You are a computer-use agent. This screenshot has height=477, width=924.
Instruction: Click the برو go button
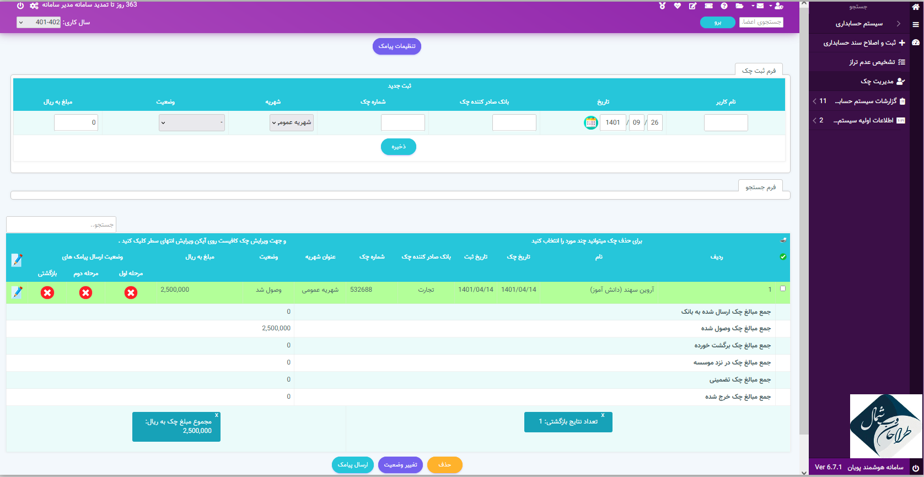pos(718,22)
